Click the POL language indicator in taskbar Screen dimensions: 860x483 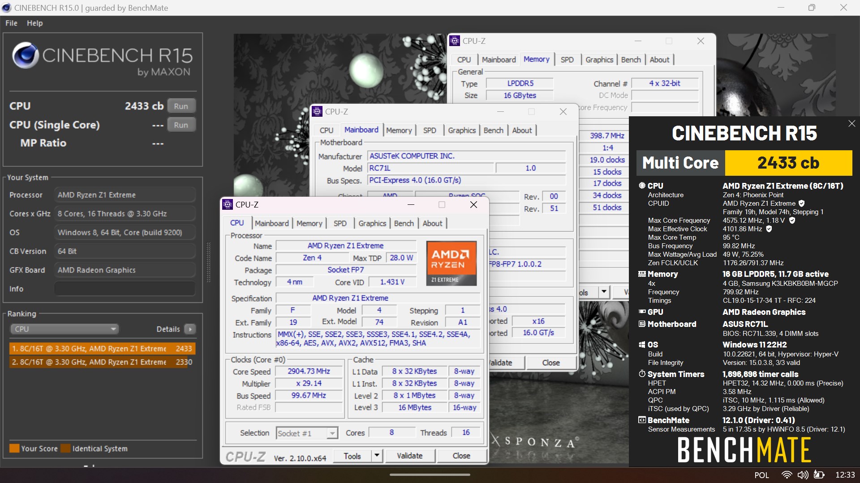tap(761, 475)
